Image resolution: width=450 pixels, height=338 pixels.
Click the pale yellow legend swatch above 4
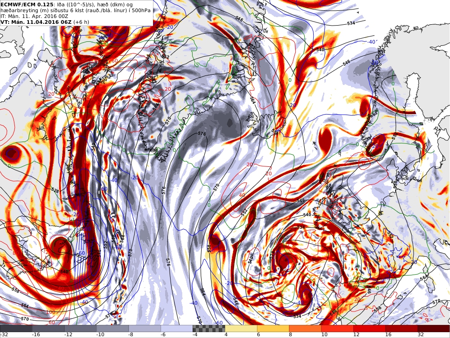point(241,329)
